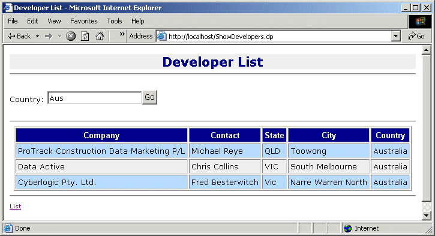435x236 pixels.
Task: Select the ProTrack Construction Data Marketing P/L cell
Action: pyautogui.click(x=101, y=151)
